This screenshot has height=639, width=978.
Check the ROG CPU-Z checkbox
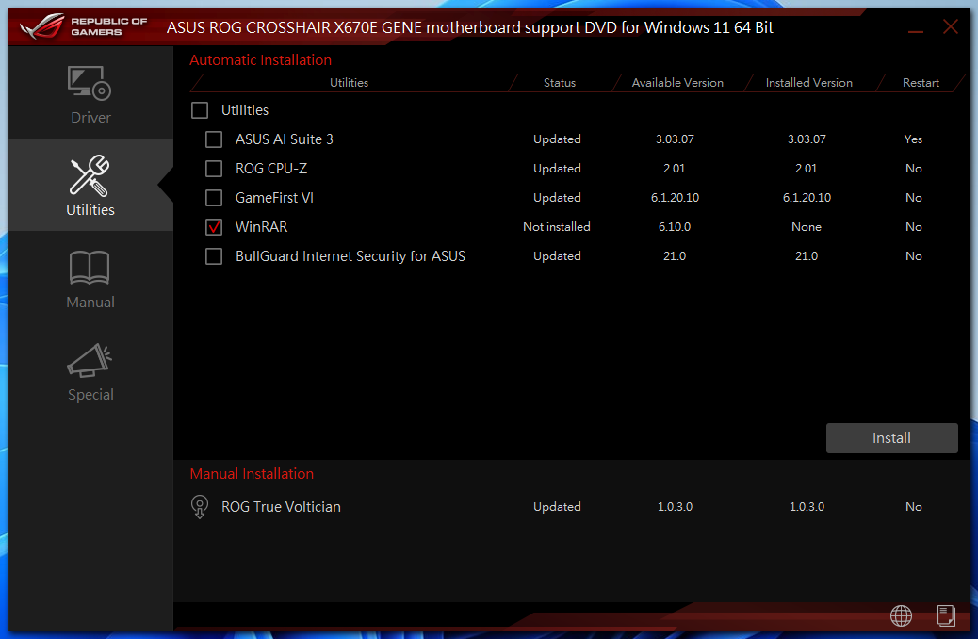click(214, 169)
